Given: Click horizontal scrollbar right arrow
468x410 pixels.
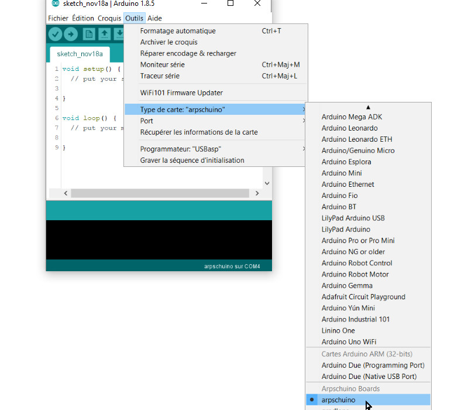Looking at the screenshot, I should [x=257, y=193].
